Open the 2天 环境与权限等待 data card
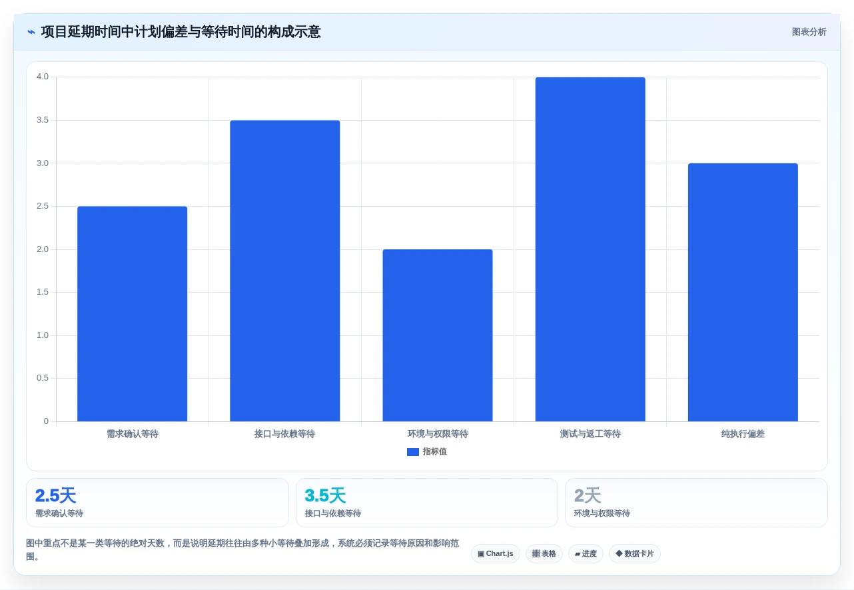 click(696, 503)
